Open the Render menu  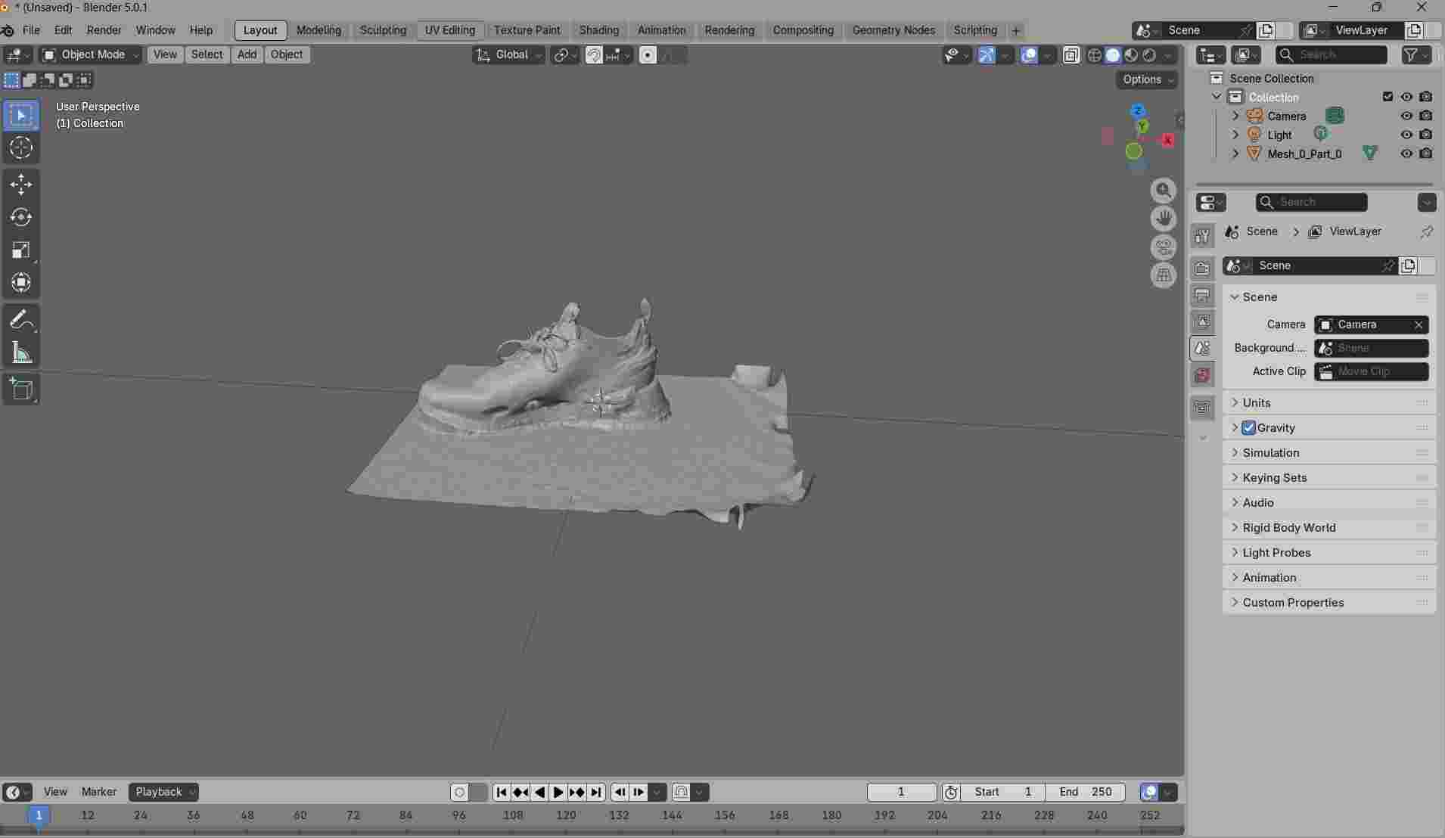tap(104, 30)
